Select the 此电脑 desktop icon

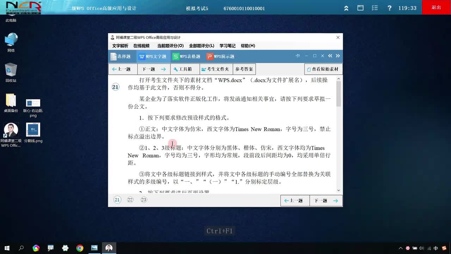click(11, 19)
